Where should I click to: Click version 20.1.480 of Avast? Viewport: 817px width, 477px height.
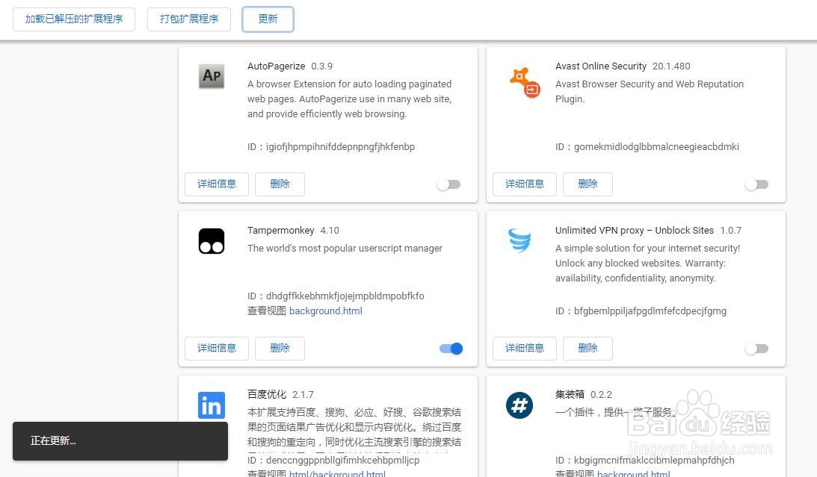click(672, 66)
